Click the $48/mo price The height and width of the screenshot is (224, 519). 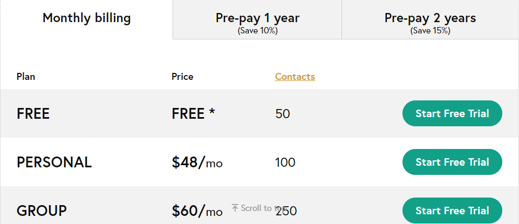pyautogui.click(x=197, y=162)
